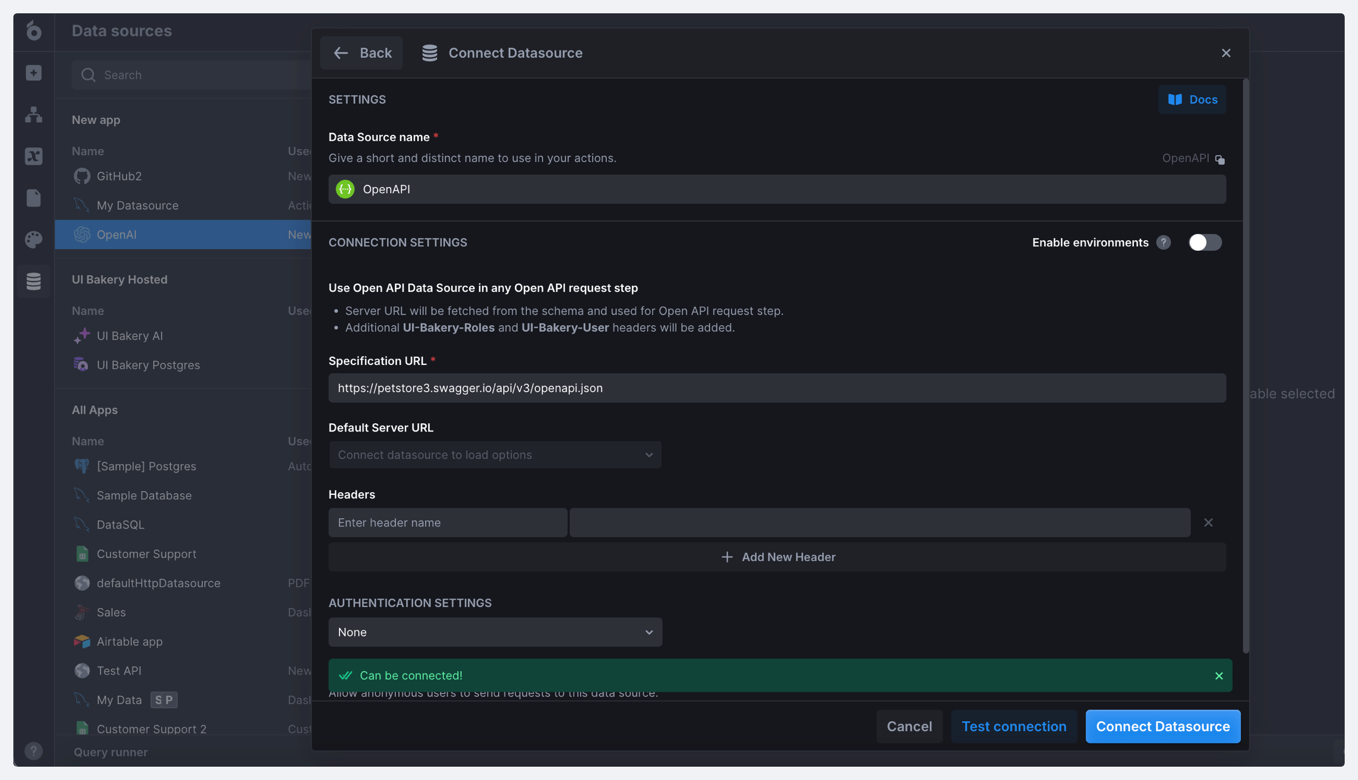Screen dimensions: 1358x780
Task: Open help question mark in bottom sidebar
Action: pos(33,751)
